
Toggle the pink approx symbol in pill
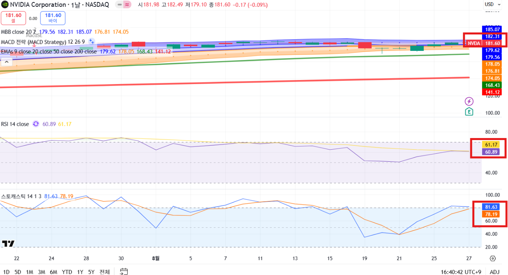point(127,5)
